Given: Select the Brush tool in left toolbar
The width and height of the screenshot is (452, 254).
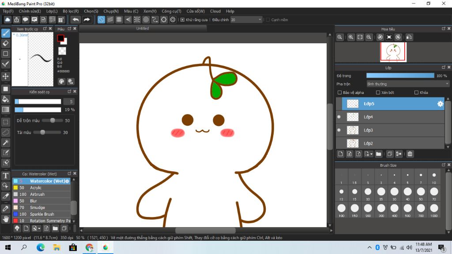Looking at the screenshot, I should pos(5,33).
